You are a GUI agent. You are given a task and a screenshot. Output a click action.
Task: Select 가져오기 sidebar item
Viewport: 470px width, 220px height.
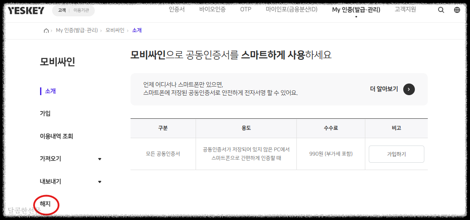coord(50,159)
